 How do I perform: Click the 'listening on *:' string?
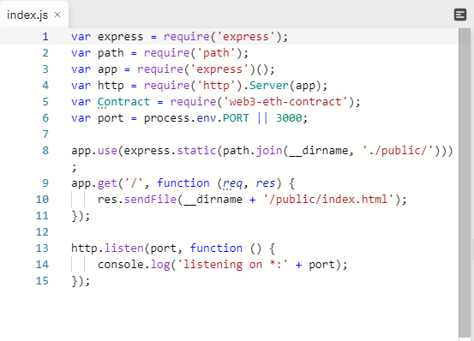[232, 265]
